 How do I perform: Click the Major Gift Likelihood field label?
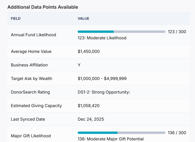pyautogui.click(x=31, y=136)
